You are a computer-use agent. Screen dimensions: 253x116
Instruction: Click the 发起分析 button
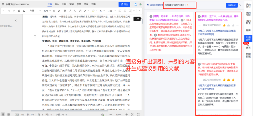[231, 5]
